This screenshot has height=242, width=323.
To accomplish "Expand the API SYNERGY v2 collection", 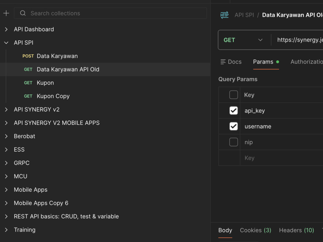I will tap(6, 109).
